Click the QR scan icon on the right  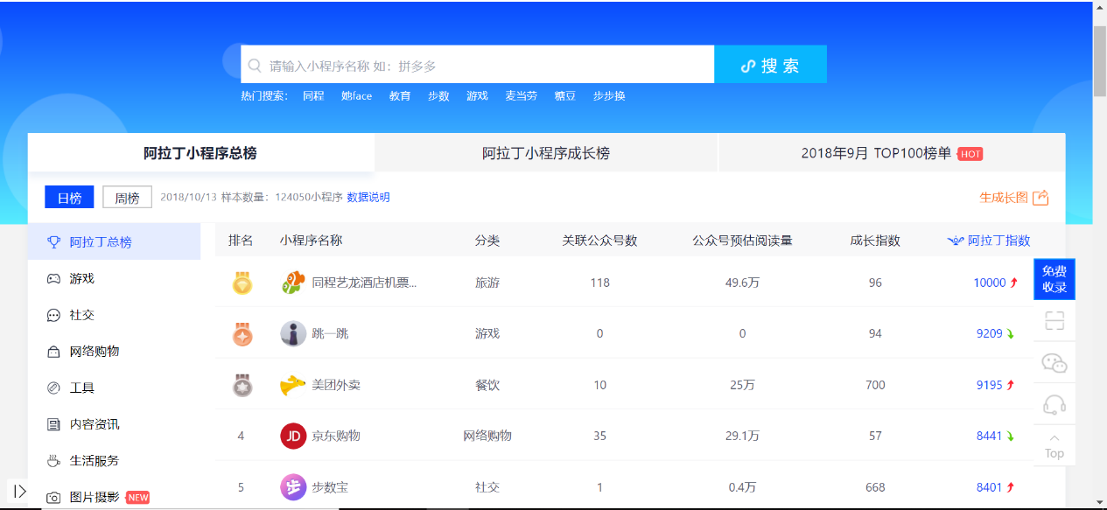[1054, 321]
